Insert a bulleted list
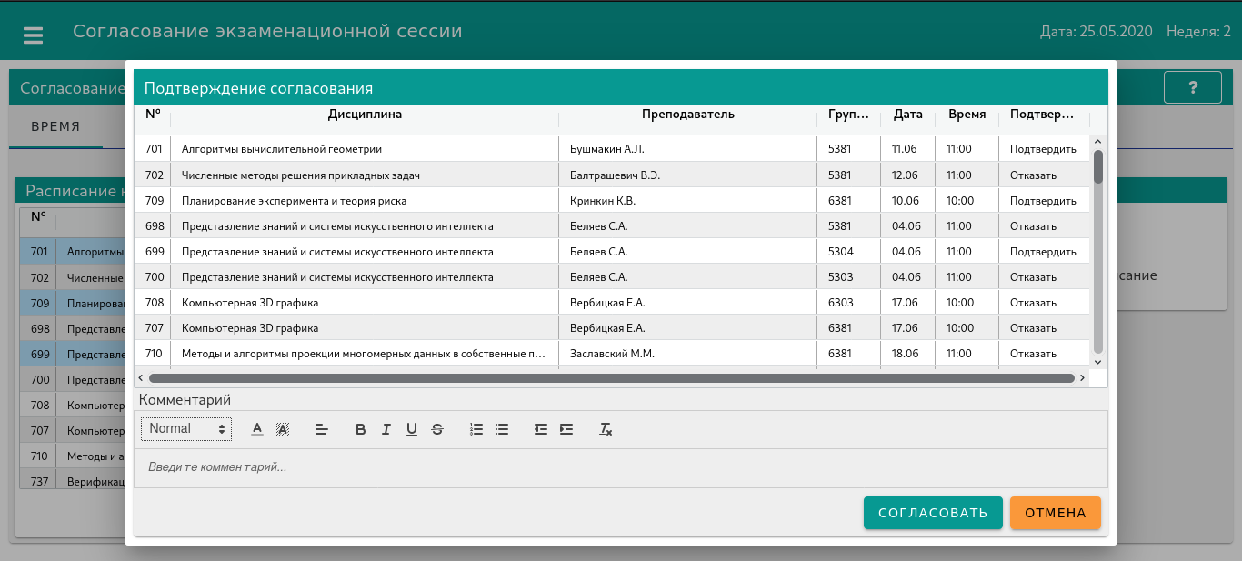Viewport: 1242px width, 561px height. pyautogui.click(x=502, y=429)
